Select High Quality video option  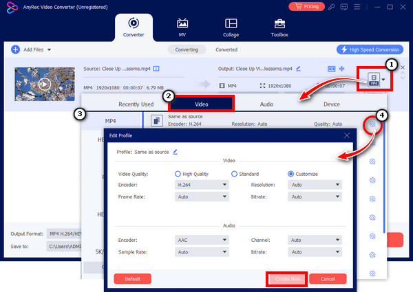[178, 174]
